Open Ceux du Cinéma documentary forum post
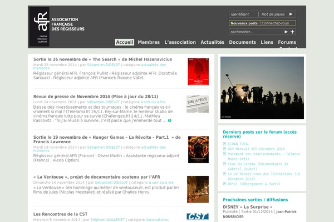 [x=258, y=167]
